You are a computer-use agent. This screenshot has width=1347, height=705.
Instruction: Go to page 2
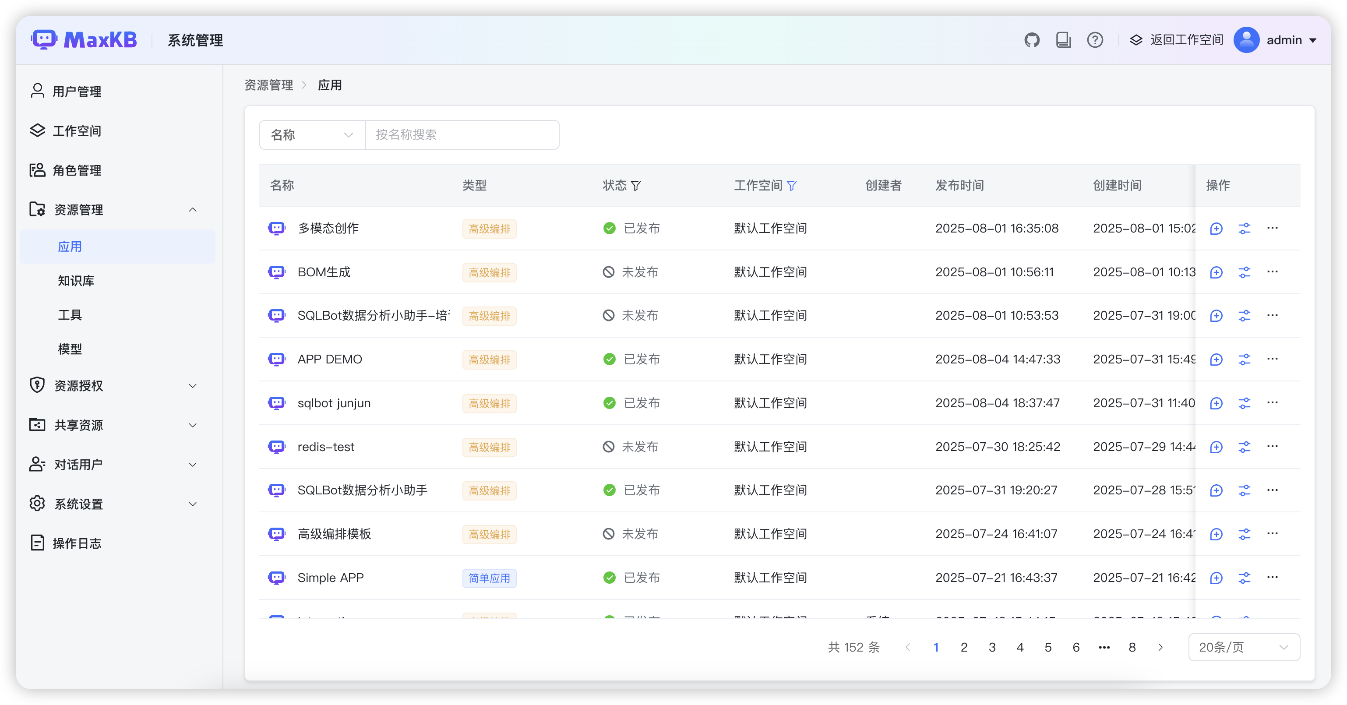tap(964, 648)
